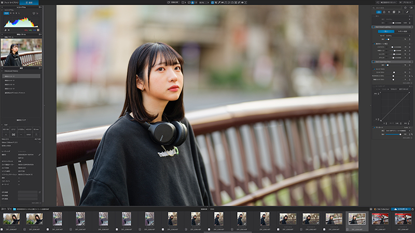Screen dimensions: 415x233
Task: Toggle DxO Smart Lighting on/off
Action: [374, 27]
